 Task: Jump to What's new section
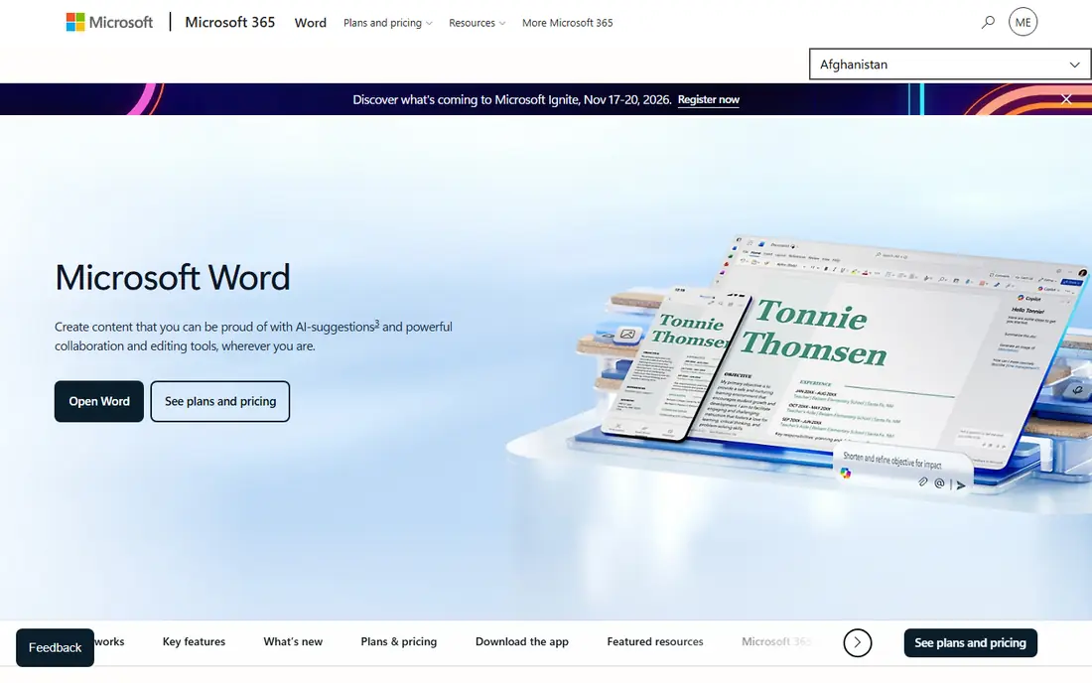coord(293,642)
